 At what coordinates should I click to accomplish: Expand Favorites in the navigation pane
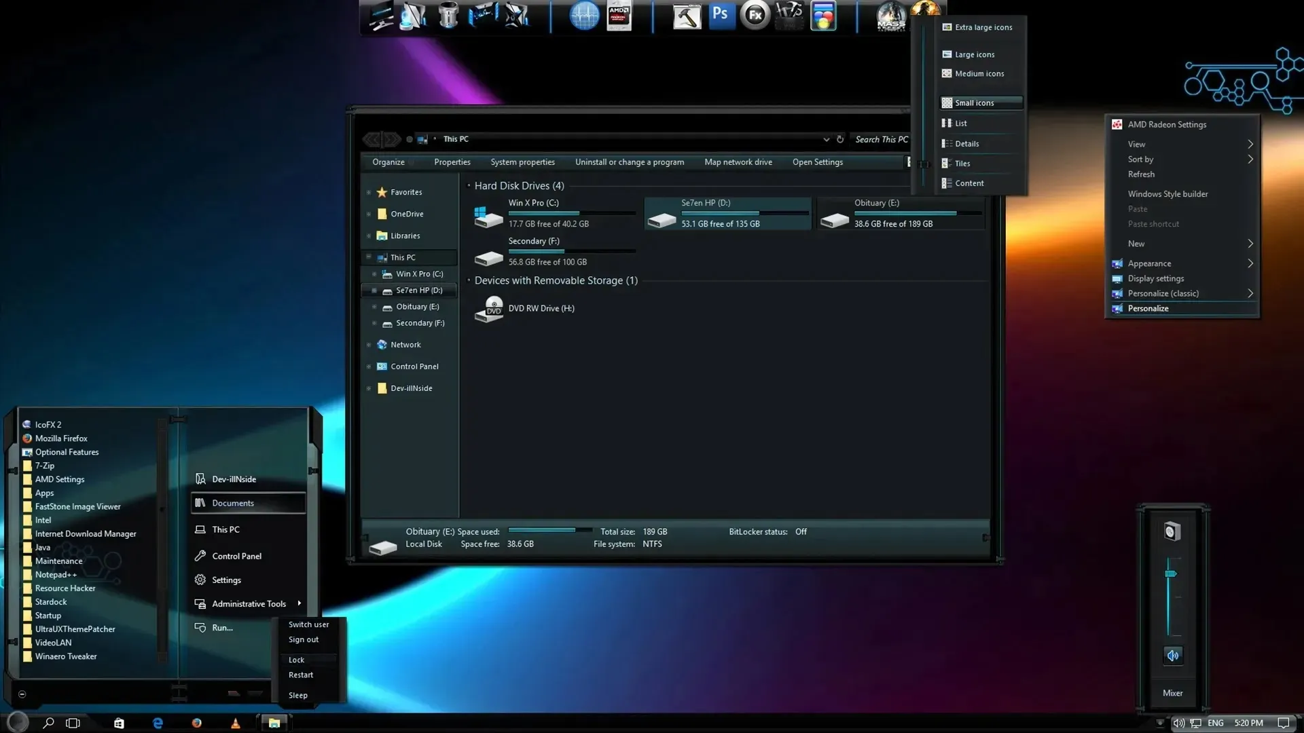[369, 192]
